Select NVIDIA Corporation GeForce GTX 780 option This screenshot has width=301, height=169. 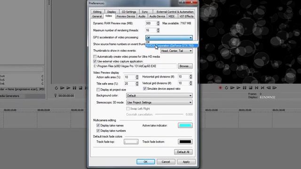click(172, 46)
